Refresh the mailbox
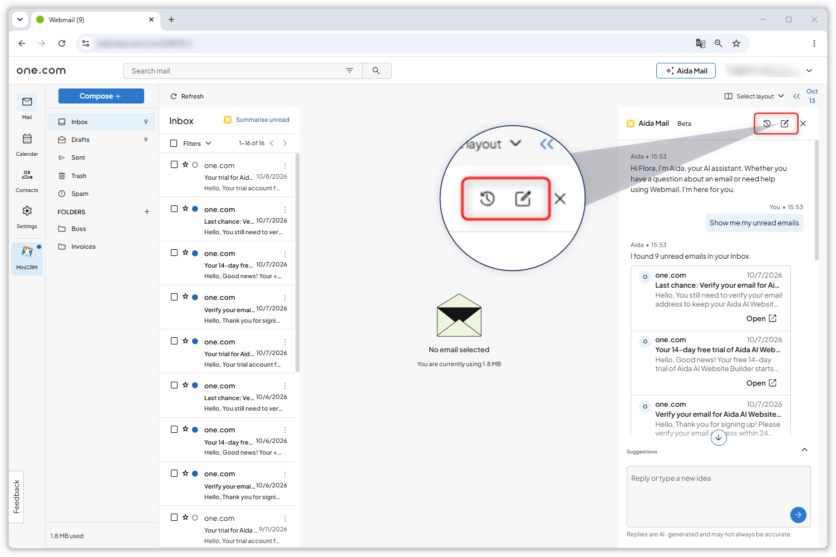This screenshot has width=836, height=557. point(187,96)
